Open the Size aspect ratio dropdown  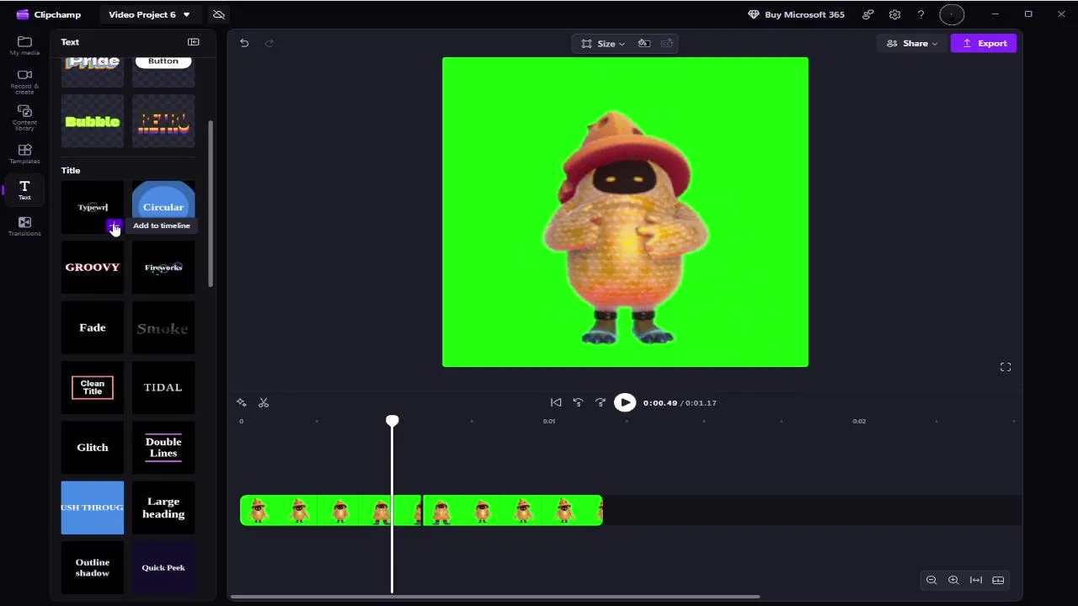point(604,43)
